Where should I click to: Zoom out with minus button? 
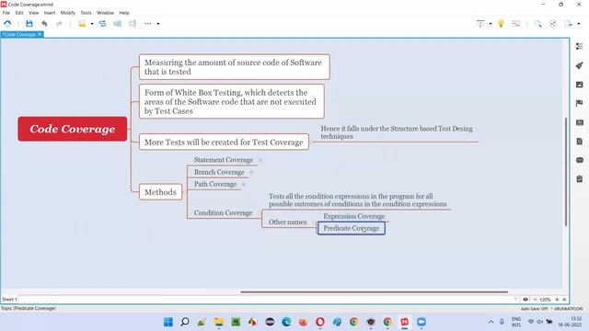(535, 300)
